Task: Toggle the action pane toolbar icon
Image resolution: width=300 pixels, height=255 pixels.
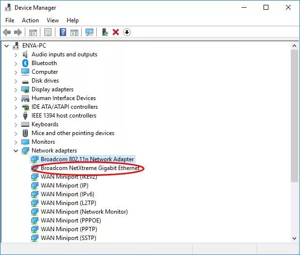Action: click(74, 33)
